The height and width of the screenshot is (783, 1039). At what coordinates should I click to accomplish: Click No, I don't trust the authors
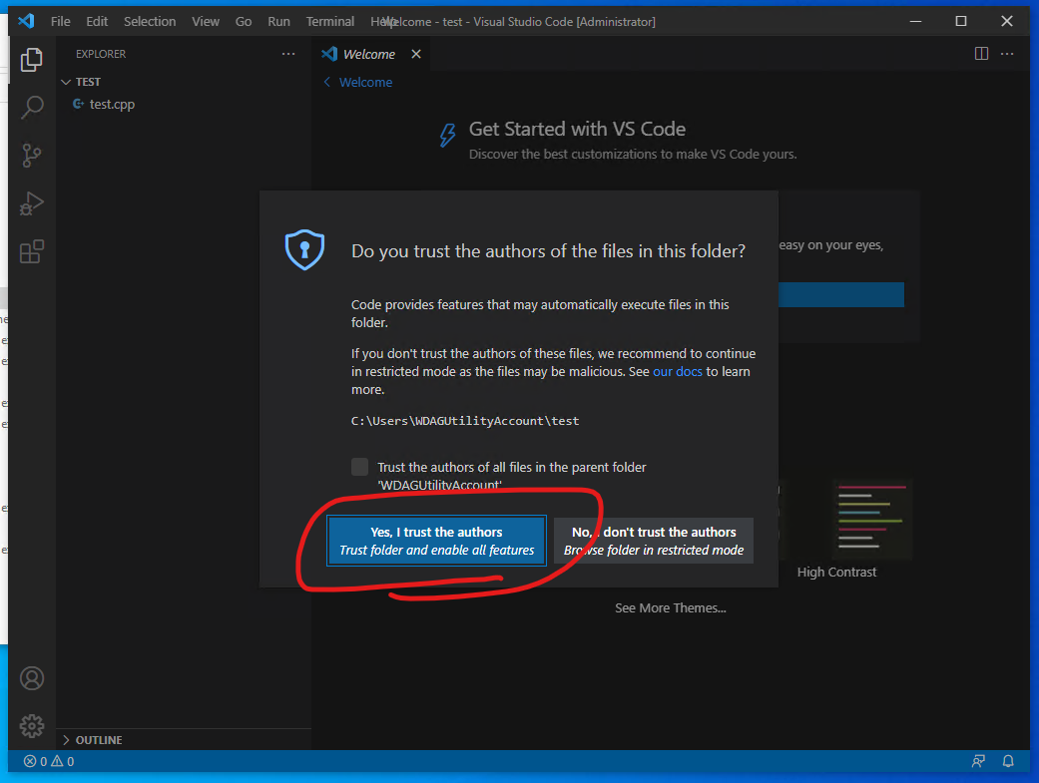tap(654, 541)
